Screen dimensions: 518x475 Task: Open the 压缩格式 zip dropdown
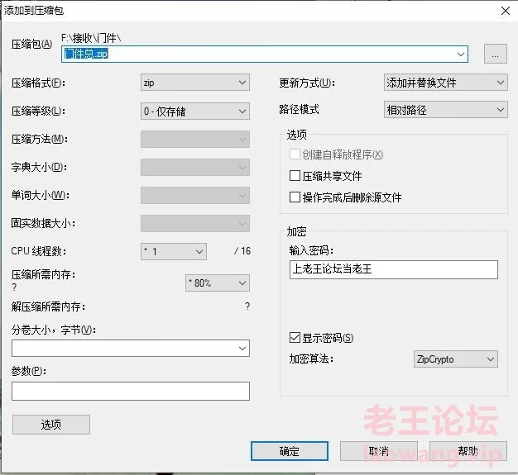click(195, 83)
